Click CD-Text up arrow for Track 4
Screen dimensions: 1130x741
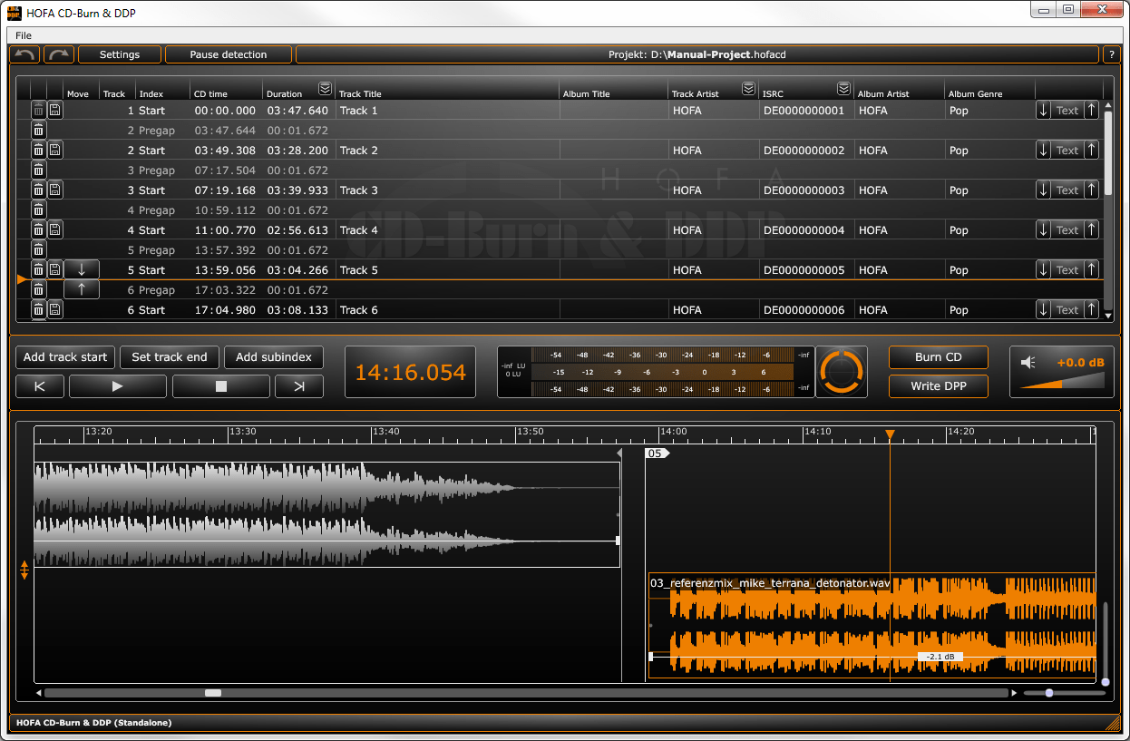1092,230
